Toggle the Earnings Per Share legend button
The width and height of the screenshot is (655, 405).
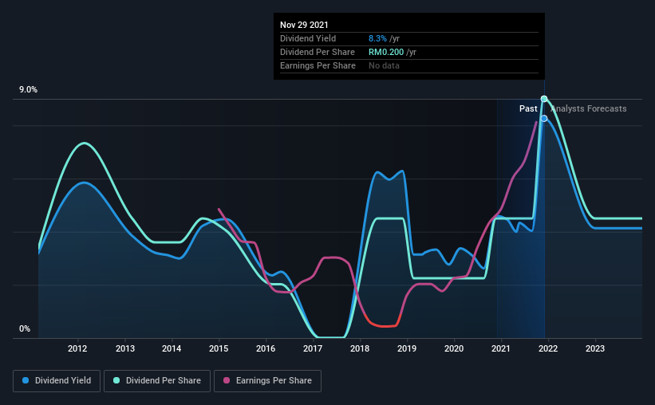pyautogui.click(x=267, y=381)
